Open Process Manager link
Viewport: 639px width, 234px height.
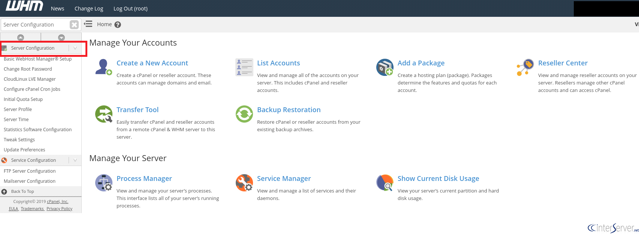(x=144, y=179)
